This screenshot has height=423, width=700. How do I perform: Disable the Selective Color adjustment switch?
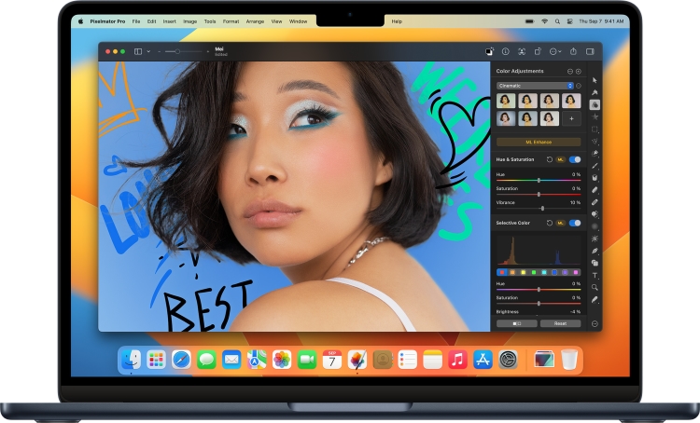(x=575, y=223)
